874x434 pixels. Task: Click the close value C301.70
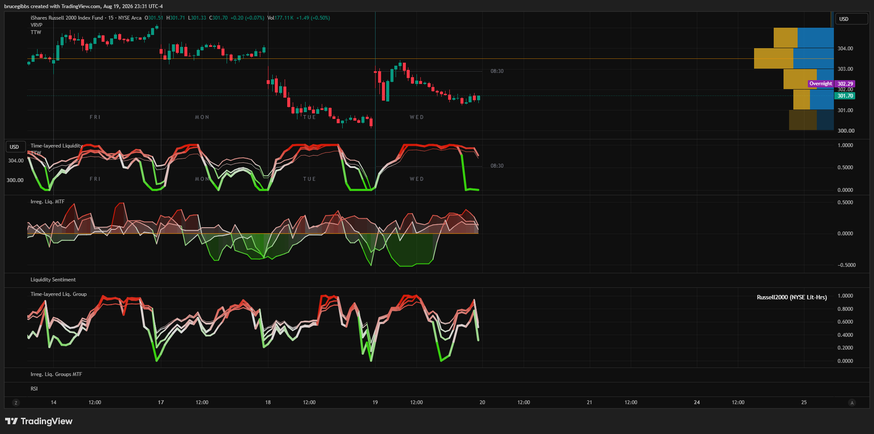[218, 18]
